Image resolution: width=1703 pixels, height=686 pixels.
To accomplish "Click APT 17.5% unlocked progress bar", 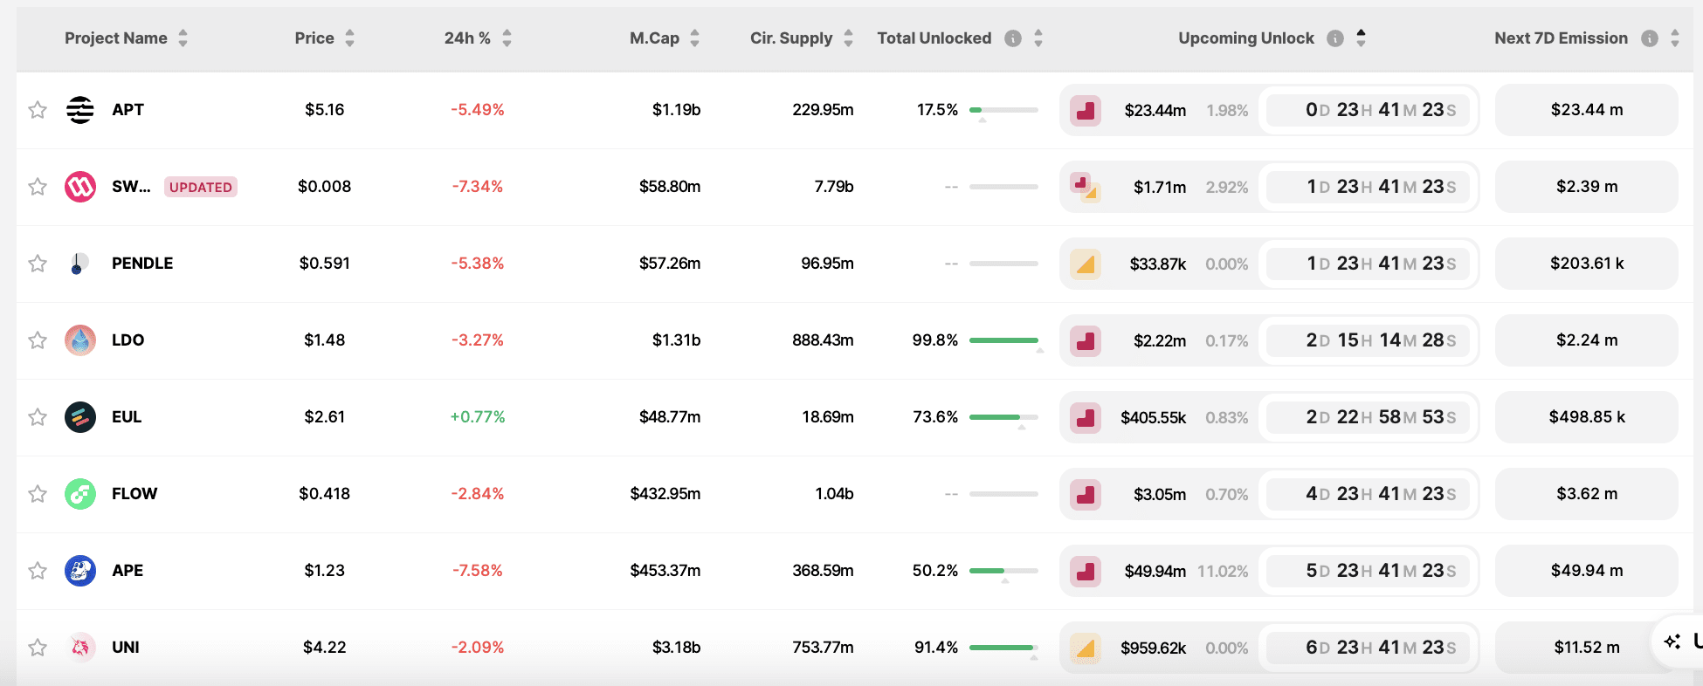I will [x=1003, y=110].
